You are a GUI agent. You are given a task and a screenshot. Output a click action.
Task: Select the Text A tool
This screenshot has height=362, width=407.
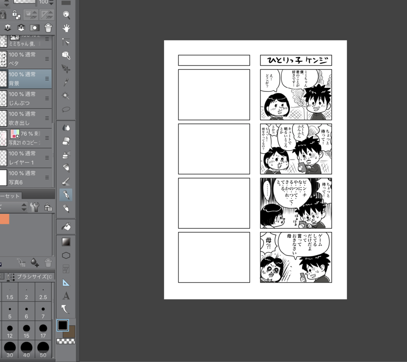point(66,296)
